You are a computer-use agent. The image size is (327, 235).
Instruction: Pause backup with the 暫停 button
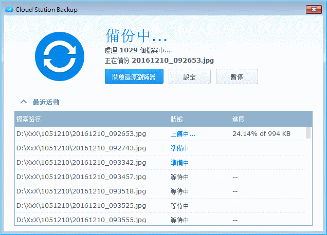(237, 76)
